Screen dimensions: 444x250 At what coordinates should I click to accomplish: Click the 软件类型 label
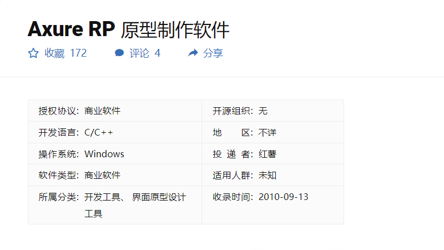[58, 175]
